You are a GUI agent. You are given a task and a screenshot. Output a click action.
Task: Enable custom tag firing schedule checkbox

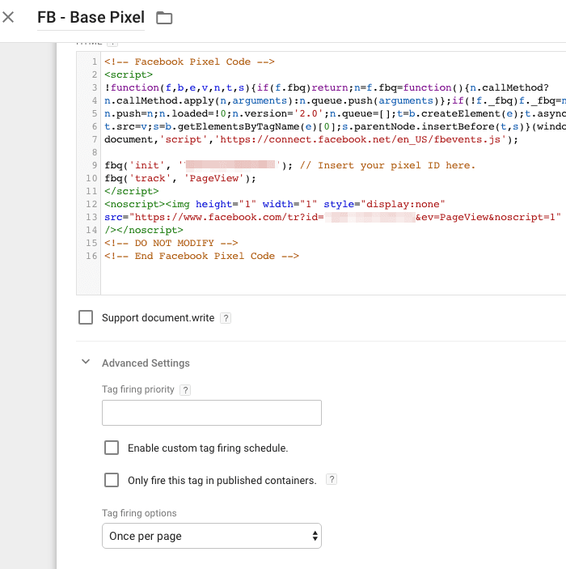[x=112, y=448]
